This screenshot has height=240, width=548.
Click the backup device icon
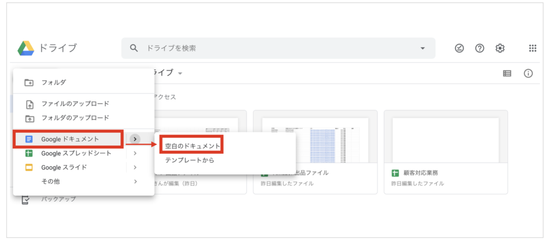(x=25, y=200)
